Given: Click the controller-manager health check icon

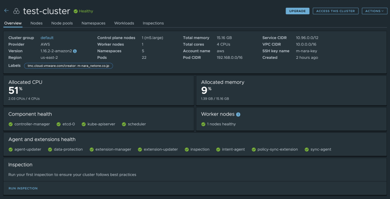Looking at the screenshot, I should pyautogui.click(x=10, y=124).
